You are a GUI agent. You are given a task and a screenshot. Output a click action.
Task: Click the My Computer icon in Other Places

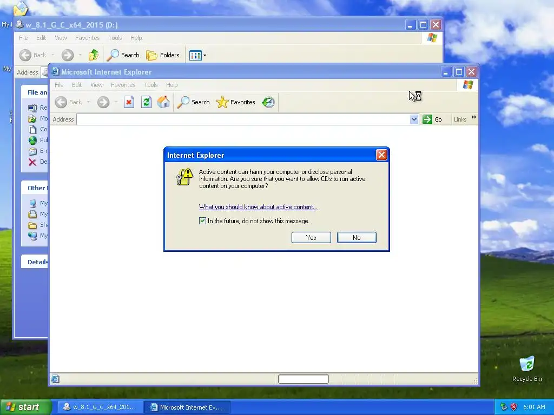[32, 203]
